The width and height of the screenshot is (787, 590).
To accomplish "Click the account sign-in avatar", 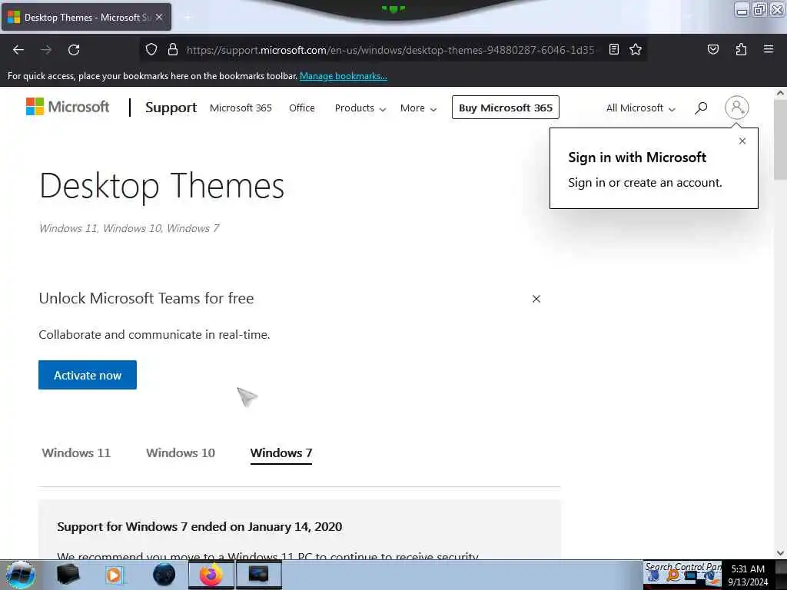I will (736, 108).
